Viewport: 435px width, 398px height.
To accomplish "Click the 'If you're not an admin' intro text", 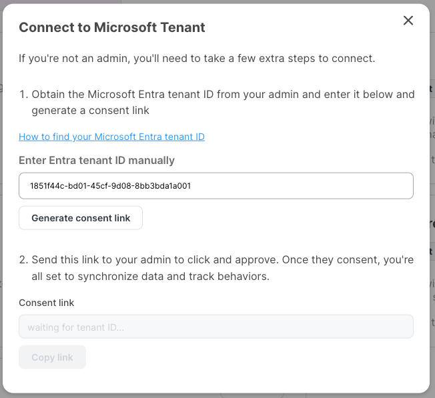I will pos(197,58).
